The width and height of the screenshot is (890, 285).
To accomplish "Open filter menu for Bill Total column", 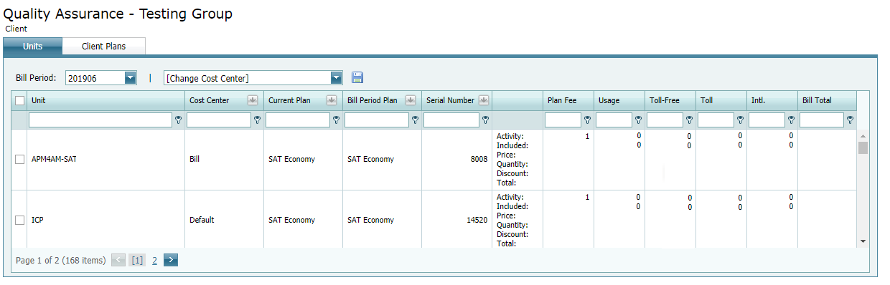I will click(850, 120).
